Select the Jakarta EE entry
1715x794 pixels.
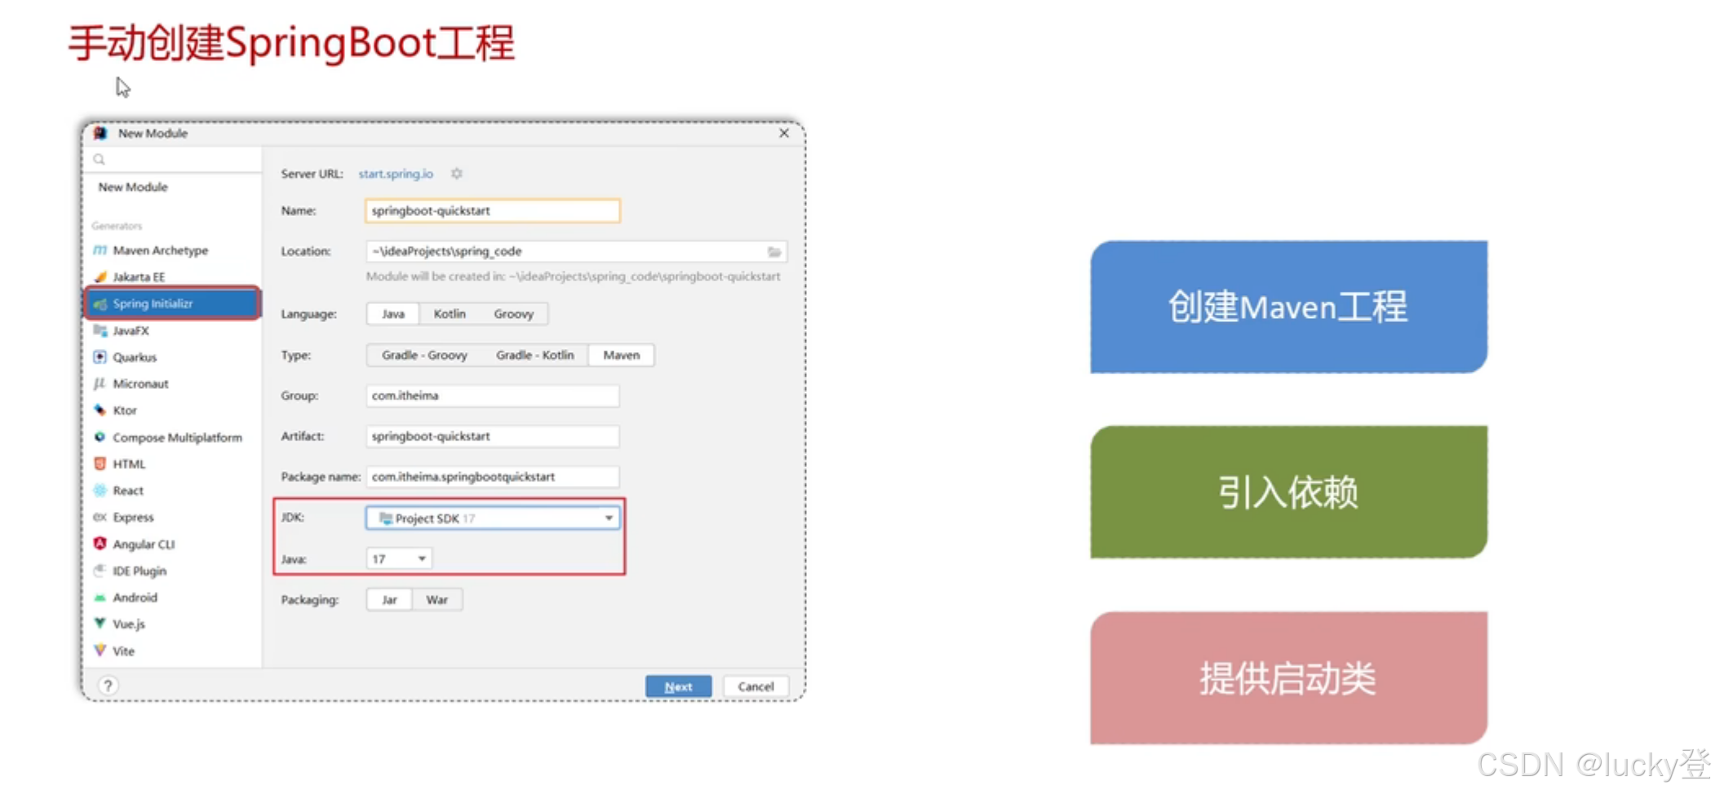[139, 277]
